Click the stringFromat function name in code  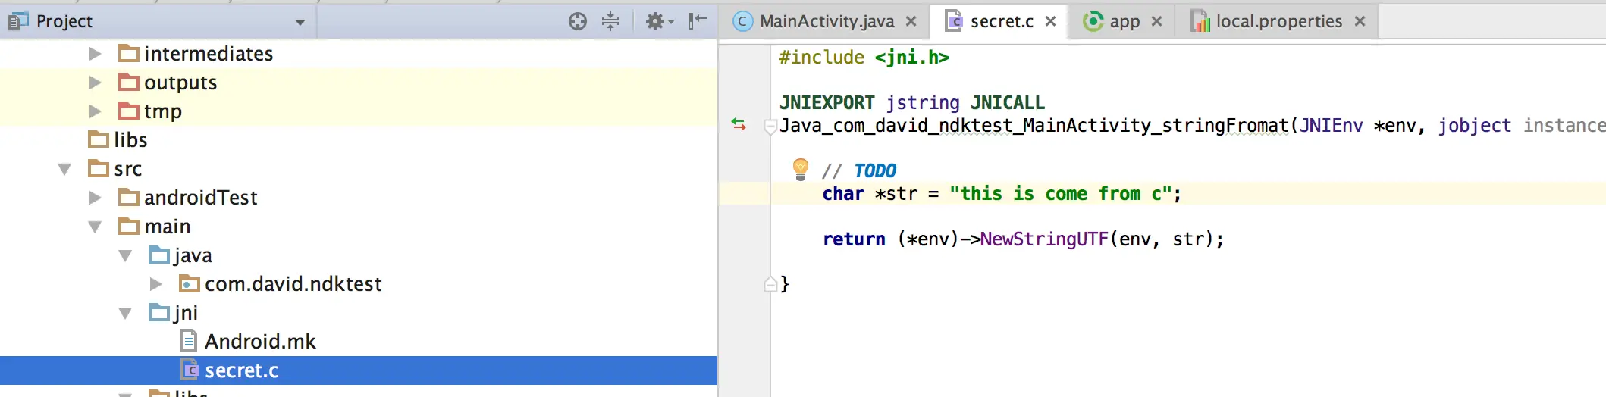[1226, 126]
